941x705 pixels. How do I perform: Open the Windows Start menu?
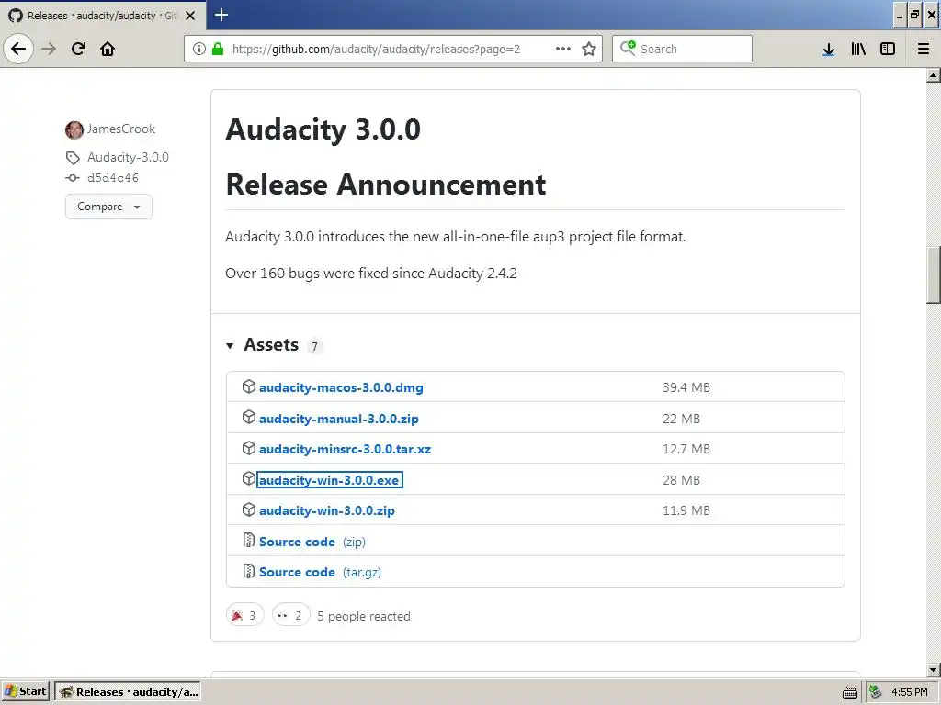[25, 692]
